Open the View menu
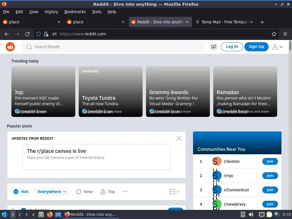This screenshot has width=292, height=219. [x=34, y=12]
